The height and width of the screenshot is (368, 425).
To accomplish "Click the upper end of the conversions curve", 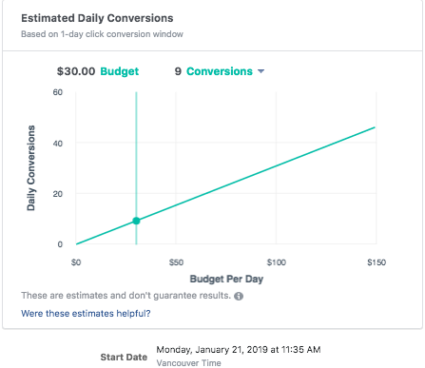I will [374, 127].
